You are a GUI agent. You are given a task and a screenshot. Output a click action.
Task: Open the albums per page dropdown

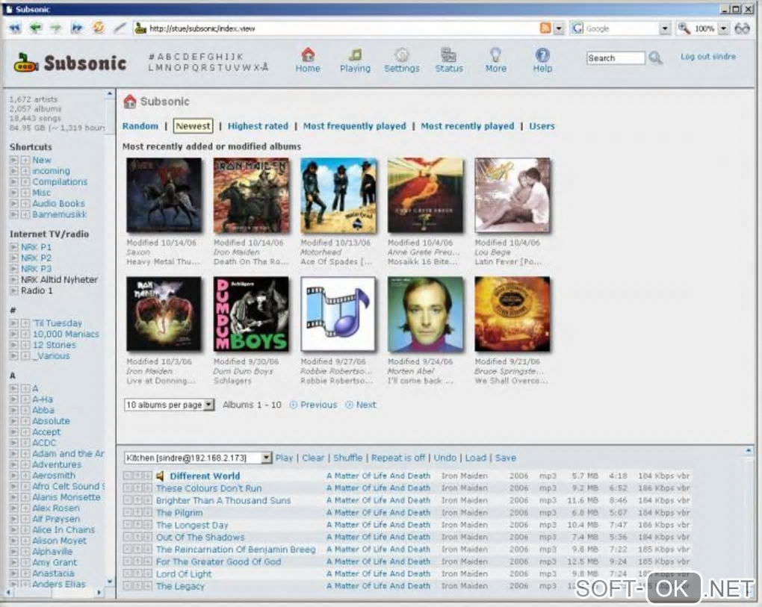(169, 405)
